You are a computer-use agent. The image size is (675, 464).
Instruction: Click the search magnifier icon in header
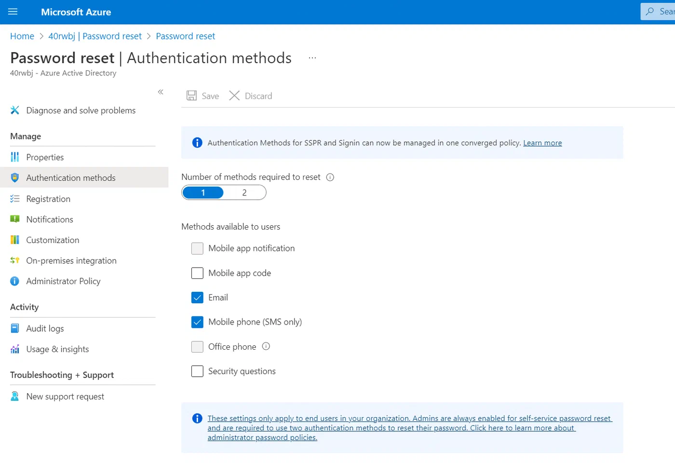point(650,11)
